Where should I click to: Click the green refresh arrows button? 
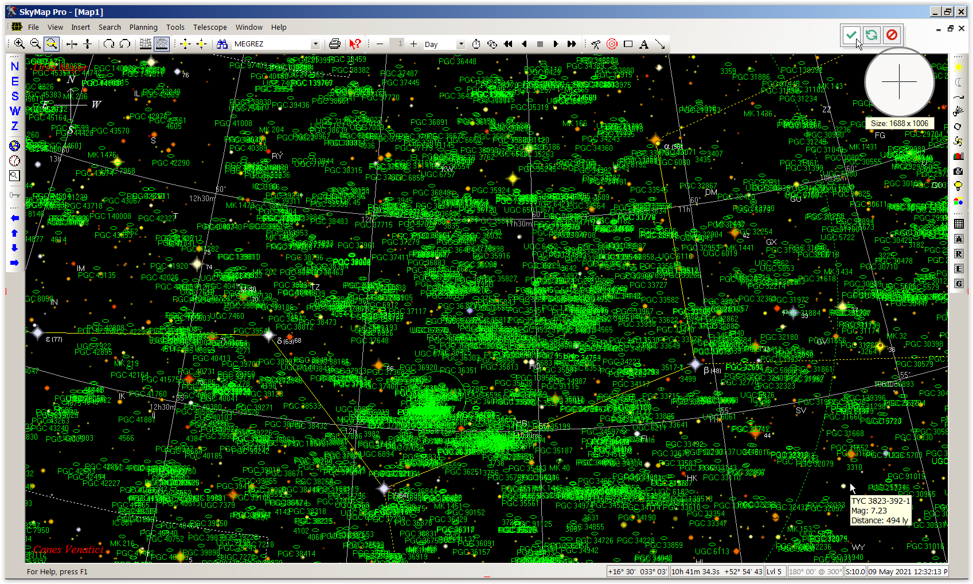[x=872, y=35]
